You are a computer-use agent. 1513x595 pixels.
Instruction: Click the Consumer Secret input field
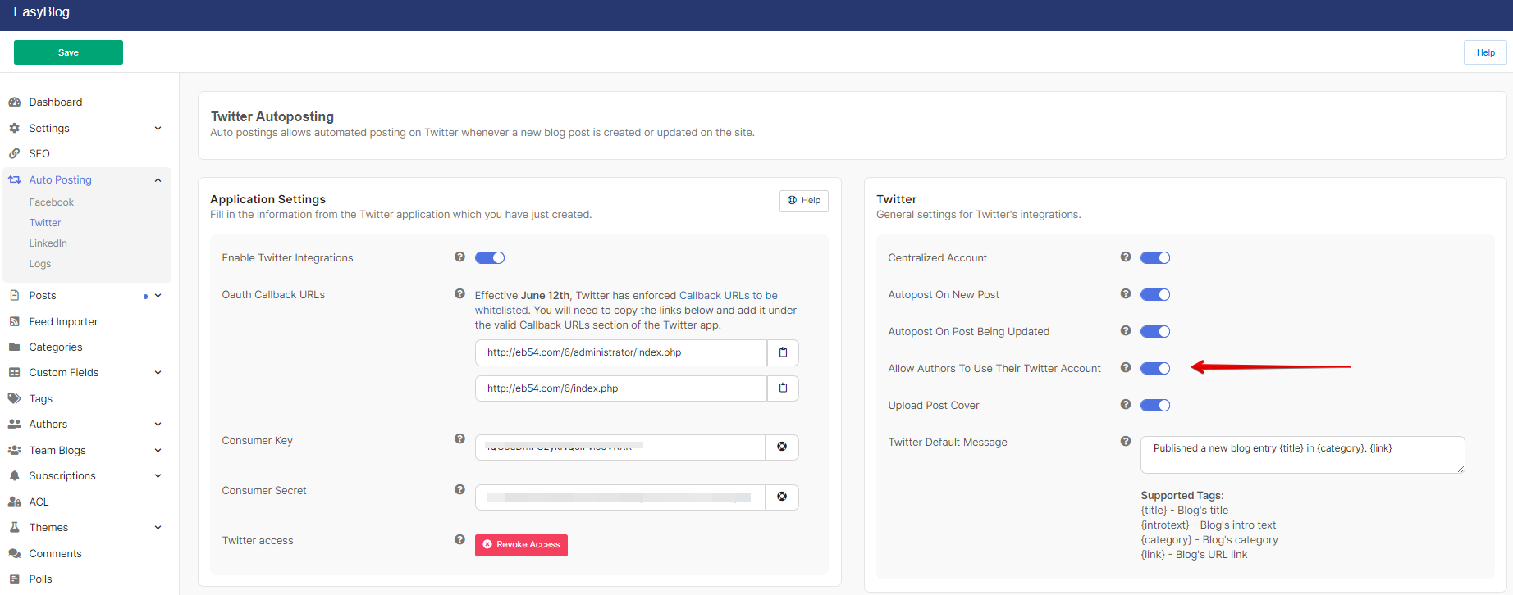620,497
